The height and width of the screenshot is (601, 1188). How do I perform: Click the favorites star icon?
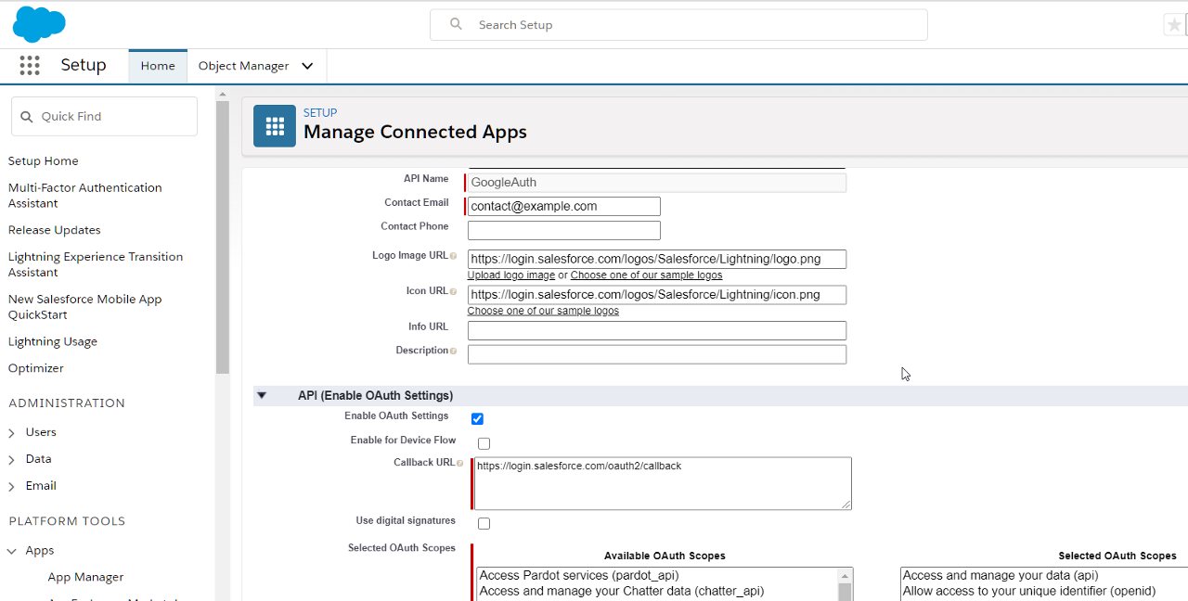pos(1174,25)
